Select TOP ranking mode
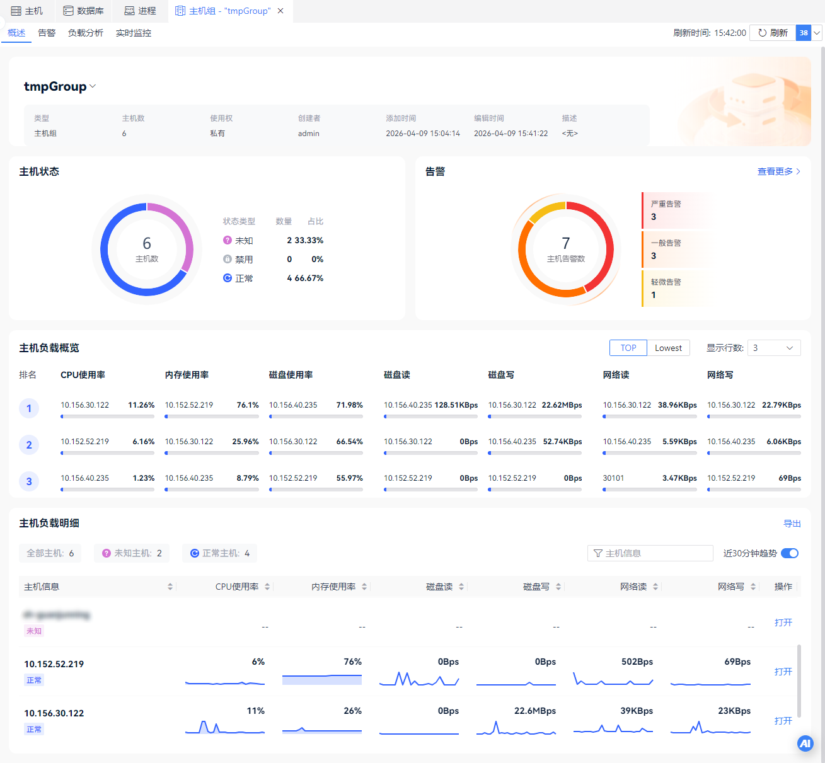The image size is (825, 763). click(x=628, y=348)
